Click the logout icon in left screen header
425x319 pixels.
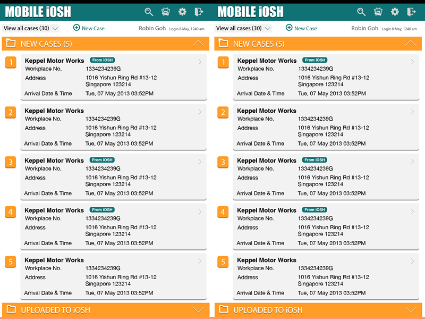(199, 12)
